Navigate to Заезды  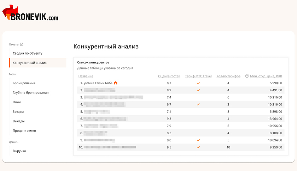pos(19,112)
